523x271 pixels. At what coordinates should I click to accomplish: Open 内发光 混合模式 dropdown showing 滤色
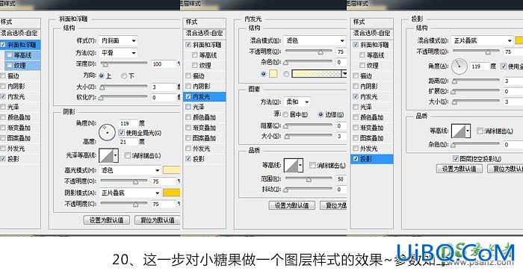tap(315, 40)
